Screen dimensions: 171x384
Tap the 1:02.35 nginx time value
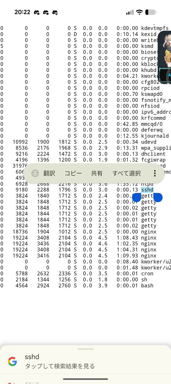pyautogui.click(x=127, y=244)
